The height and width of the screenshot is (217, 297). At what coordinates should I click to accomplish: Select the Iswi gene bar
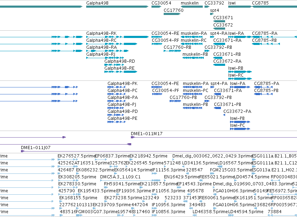tap(240, 7)
